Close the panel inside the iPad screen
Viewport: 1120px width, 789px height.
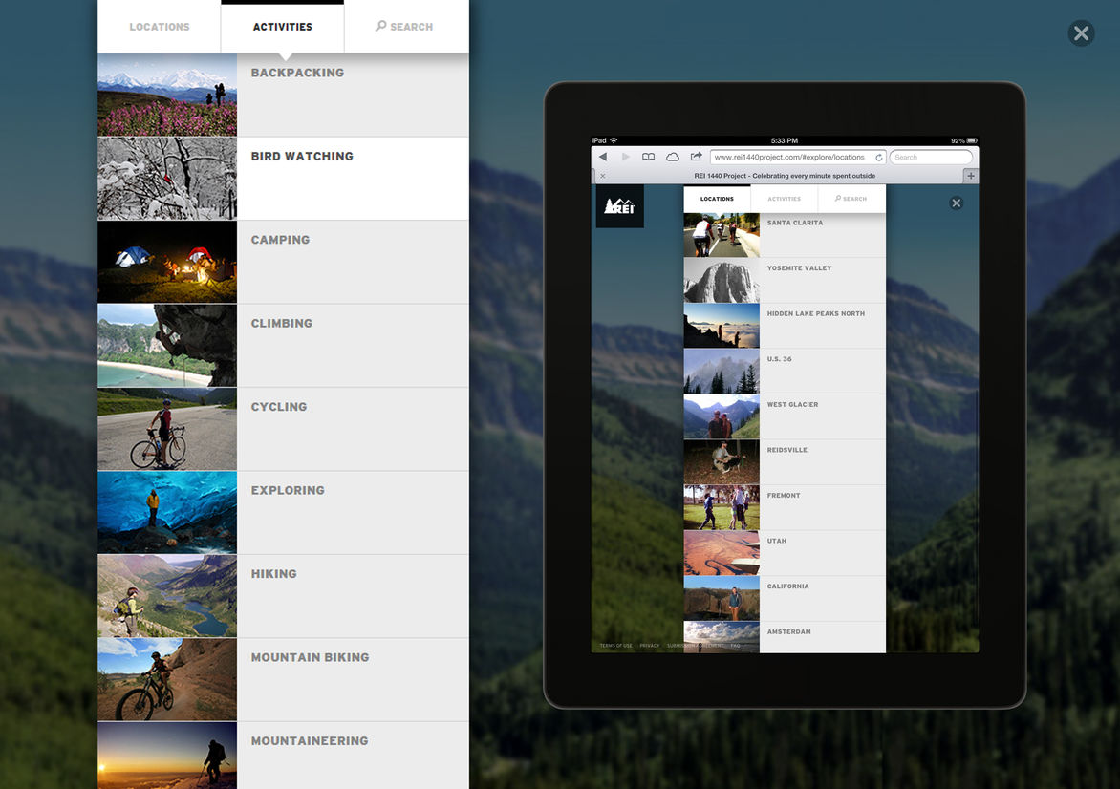tap(956, 203)
